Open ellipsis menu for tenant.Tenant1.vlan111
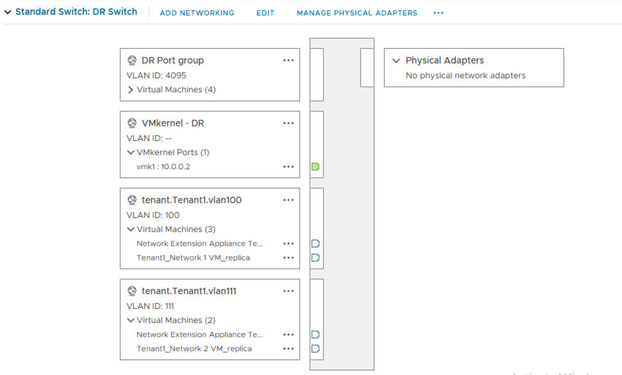 pyautogui.click(x=288, y=291)
